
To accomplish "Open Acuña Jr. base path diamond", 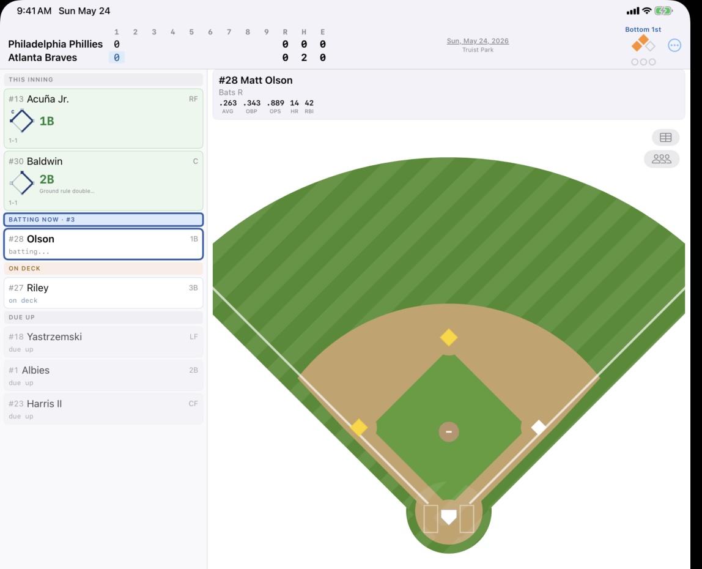I will pyautogui.click(x=21, y=121).
